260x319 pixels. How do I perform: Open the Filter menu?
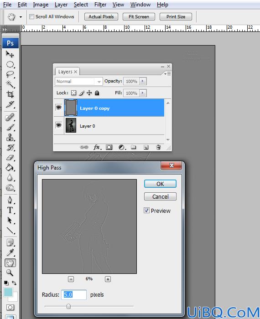(100, 5)
